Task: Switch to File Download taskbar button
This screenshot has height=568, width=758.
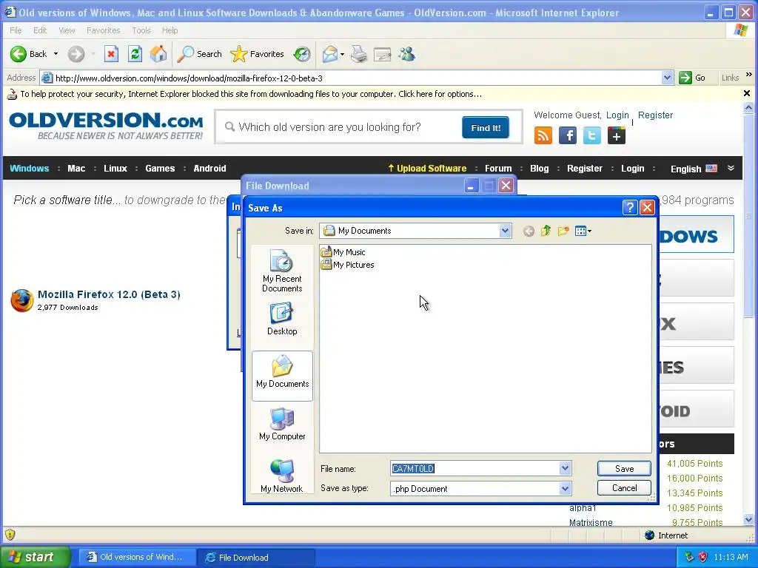Action: point(257,558)
